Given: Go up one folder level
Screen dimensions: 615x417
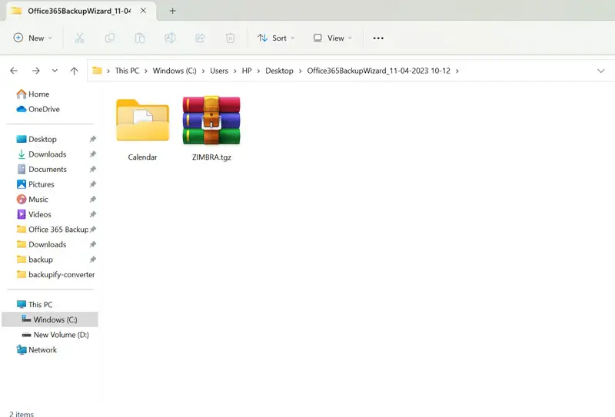Looking at the screenshot, I should (x=74, y=71).
